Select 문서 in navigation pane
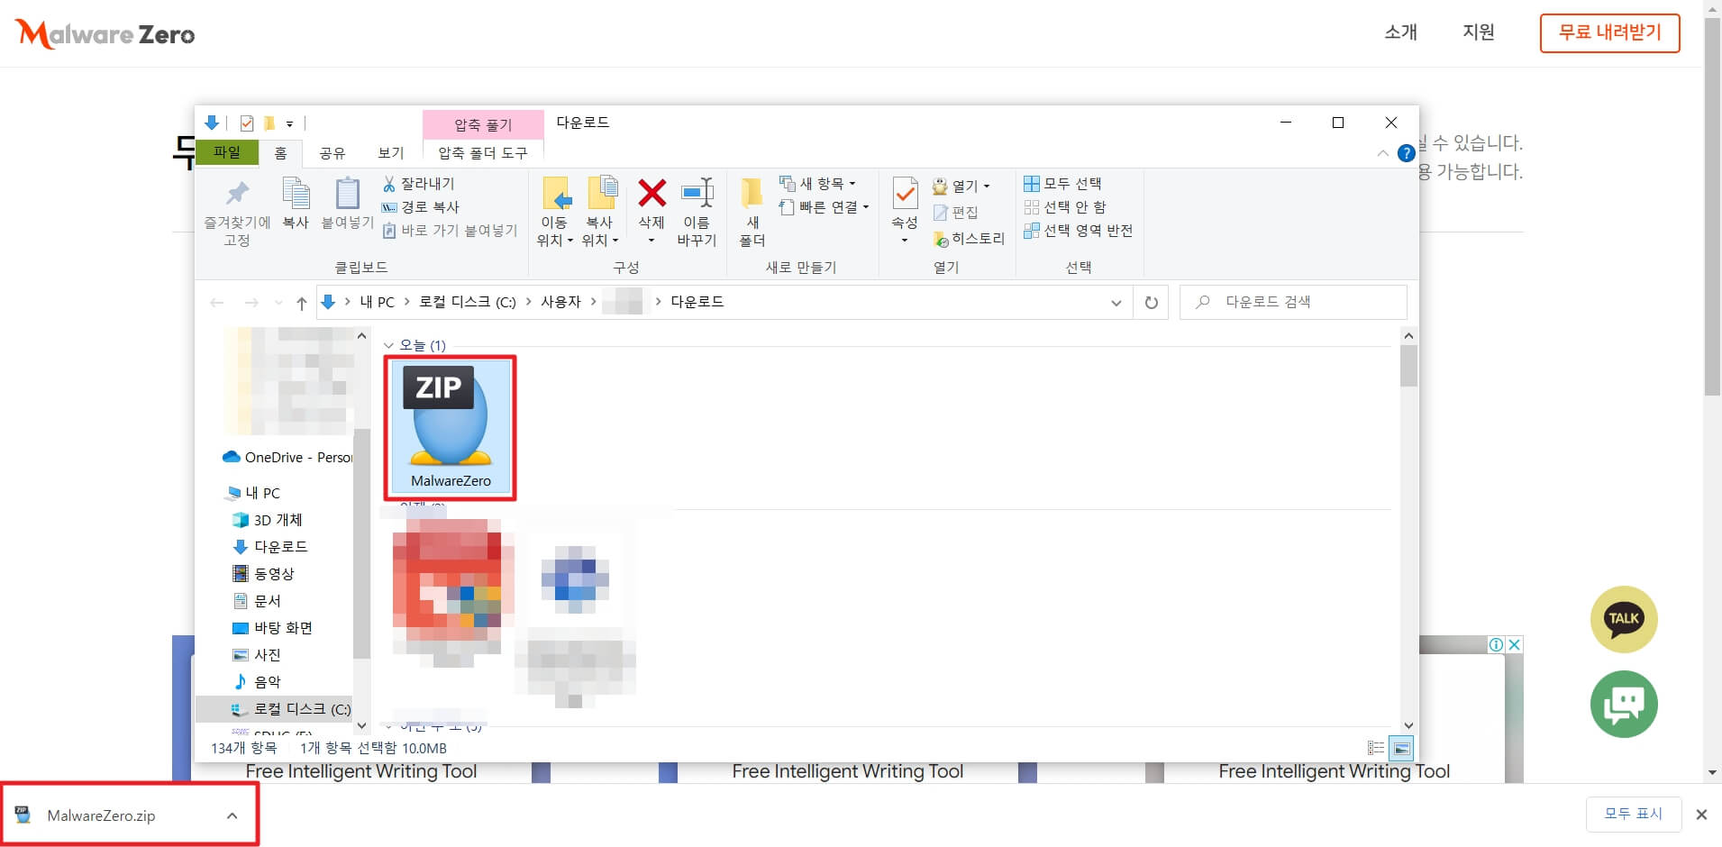1722x847 pixels. (x=257, y=601)
